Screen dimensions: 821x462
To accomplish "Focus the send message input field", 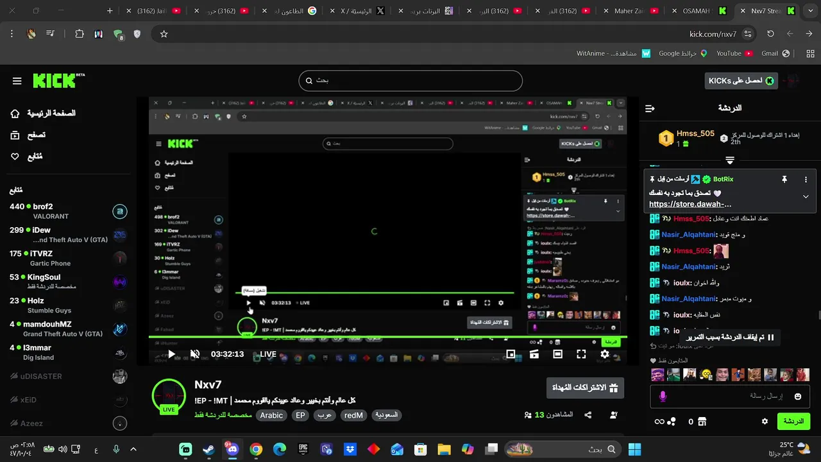I will pos(730,397).
